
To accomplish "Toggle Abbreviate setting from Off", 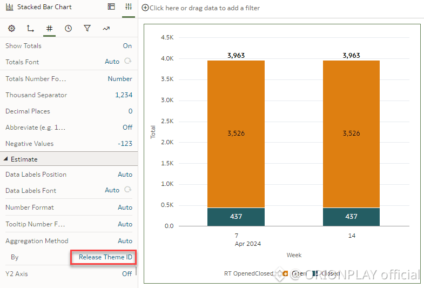I will point(127,128).
